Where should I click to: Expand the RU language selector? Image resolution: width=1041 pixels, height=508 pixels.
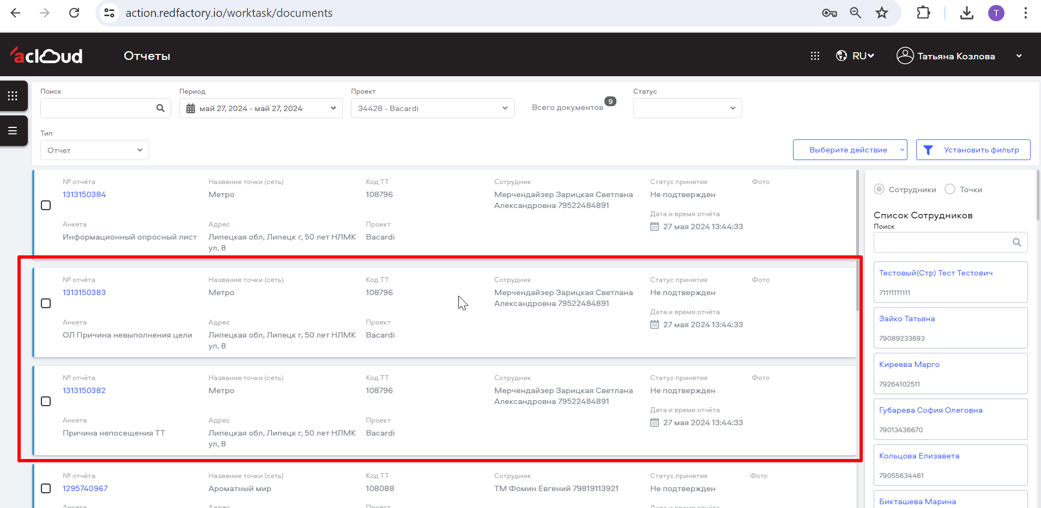tap(863, 56)
